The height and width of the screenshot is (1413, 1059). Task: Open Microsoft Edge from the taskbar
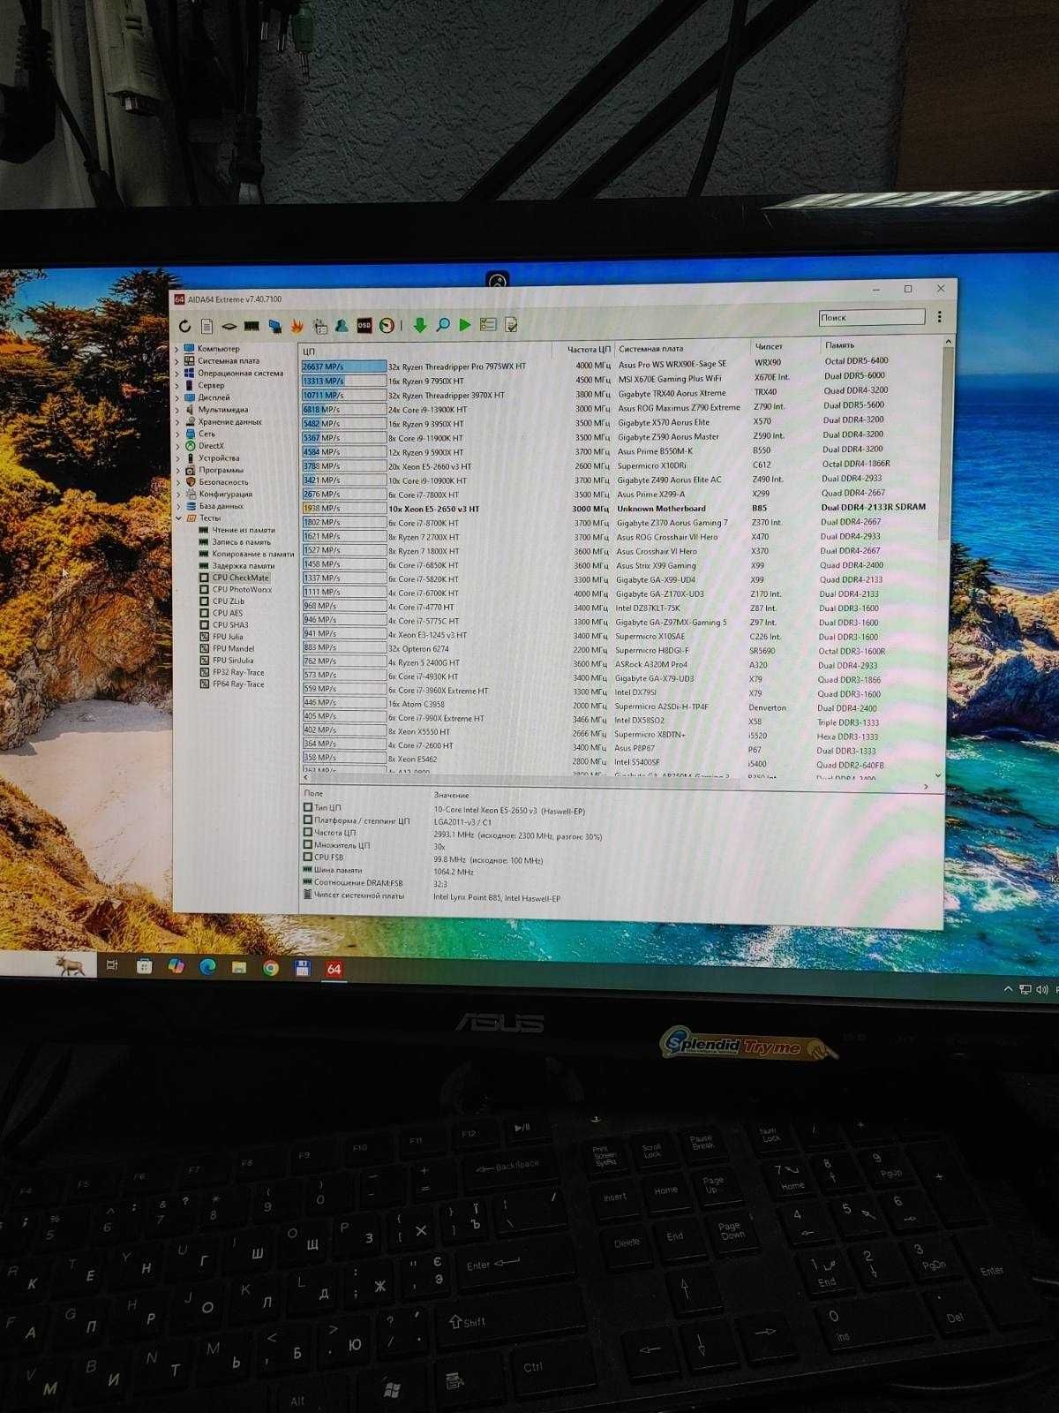point(207,967)
